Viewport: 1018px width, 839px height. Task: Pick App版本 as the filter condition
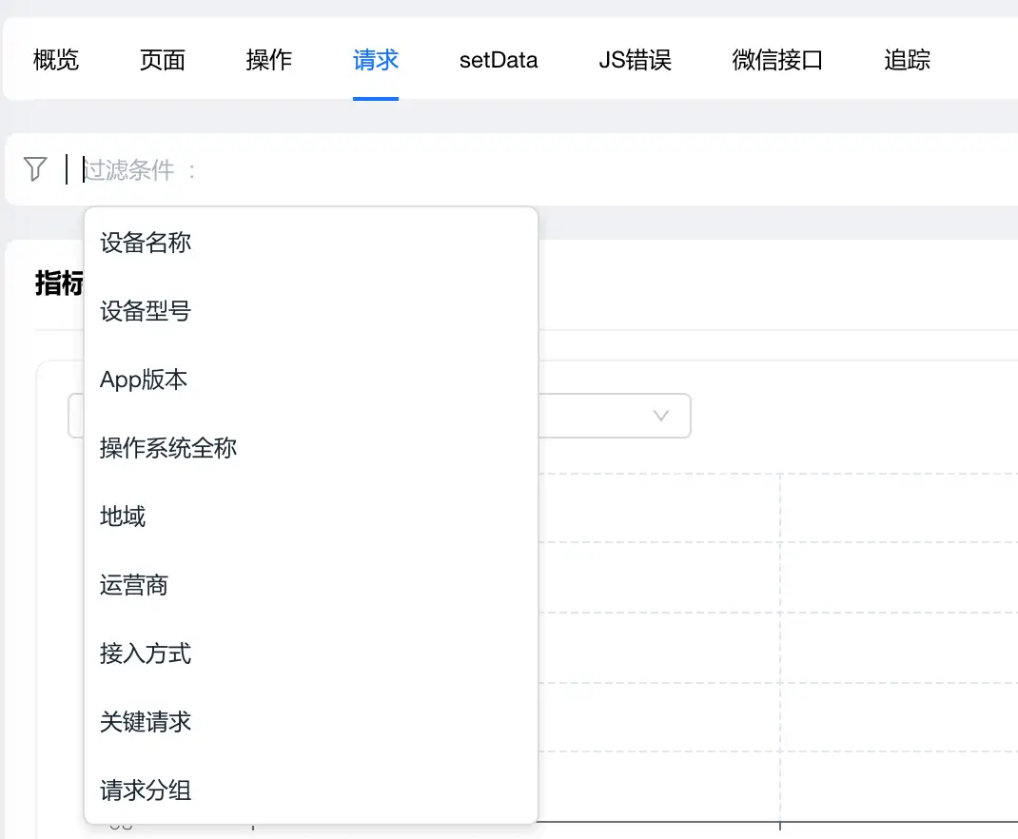click(x=144, y=380)
